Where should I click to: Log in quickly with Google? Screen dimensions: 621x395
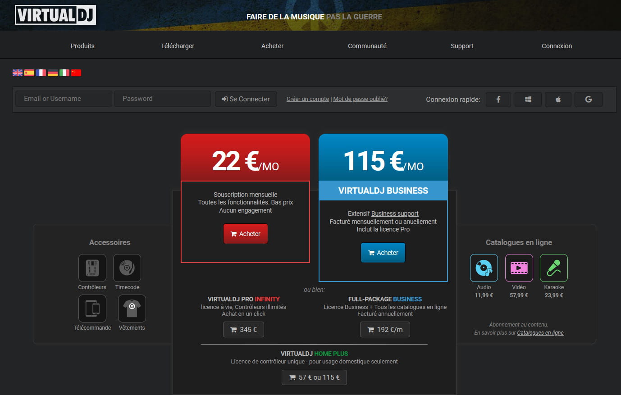click(589, 100)
